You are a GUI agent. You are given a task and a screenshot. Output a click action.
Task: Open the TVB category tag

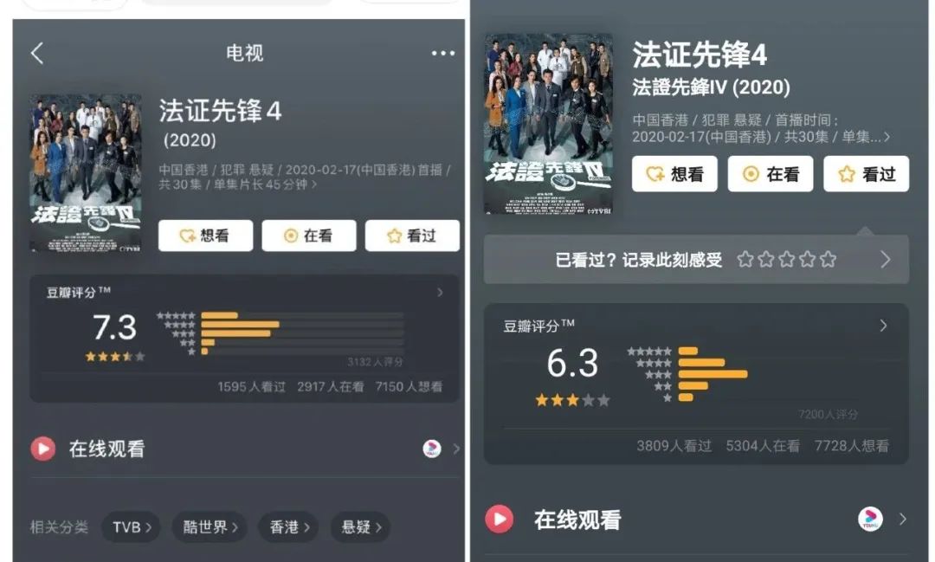(132, 527)
